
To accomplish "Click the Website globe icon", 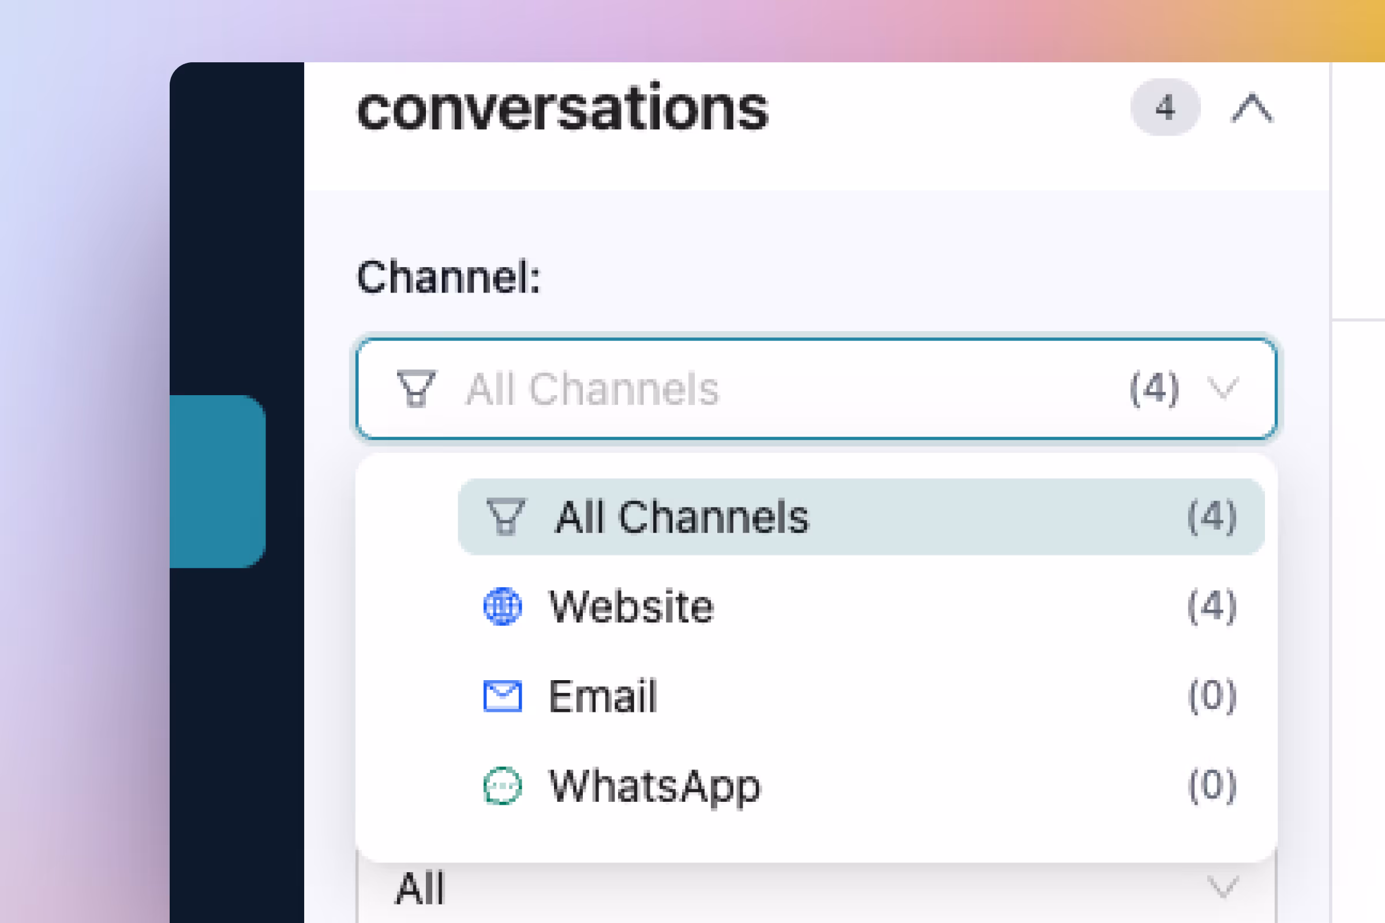I will coord(502,606).
